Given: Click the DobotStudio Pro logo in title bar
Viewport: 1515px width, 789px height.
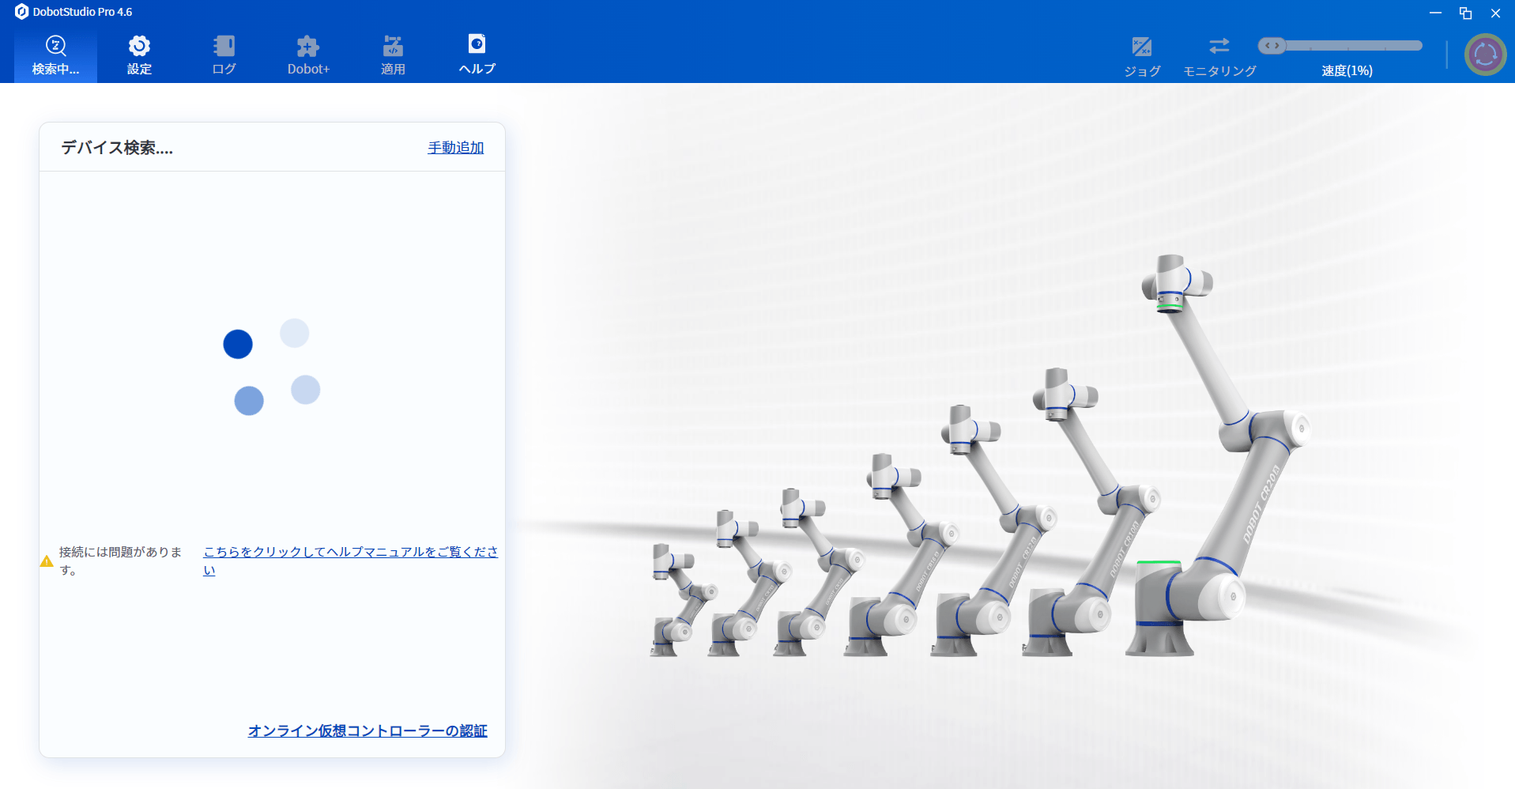Looking at the screenshot, I should point(21,12).
